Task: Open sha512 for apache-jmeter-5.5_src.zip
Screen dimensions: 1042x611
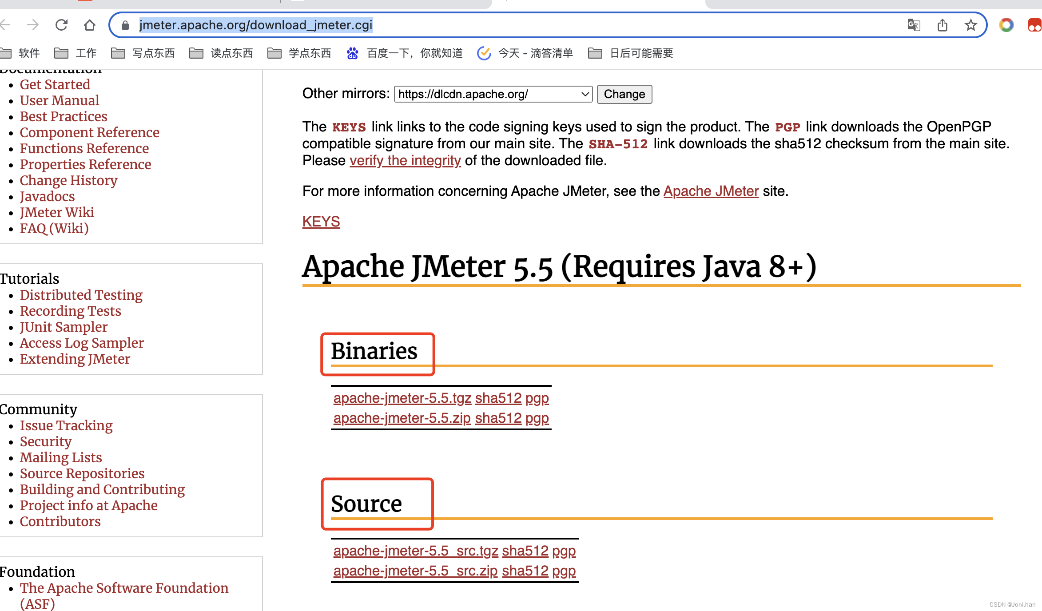Action: point(525,571)
